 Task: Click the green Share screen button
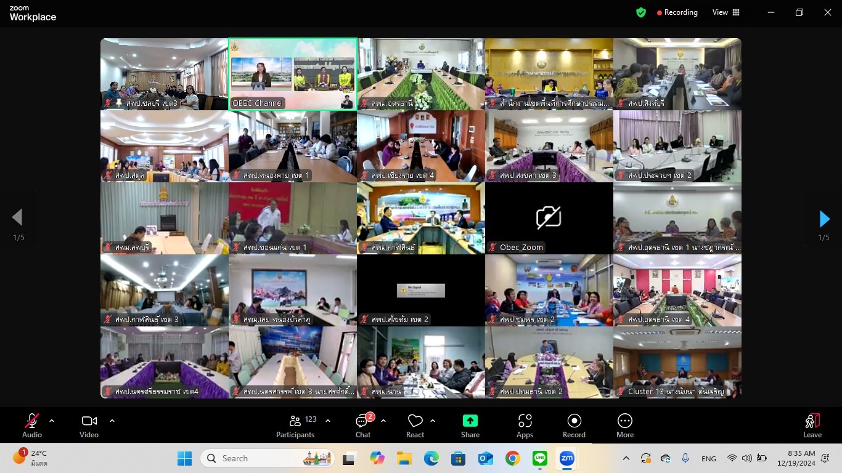(x=470, y=426)
